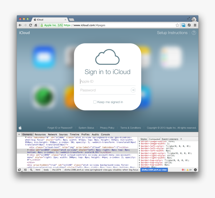Expand the border-right-color property
The image size is (215, 198).
point(139,153)
